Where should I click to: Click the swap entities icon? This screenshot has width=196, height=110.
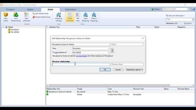(112, 50)
